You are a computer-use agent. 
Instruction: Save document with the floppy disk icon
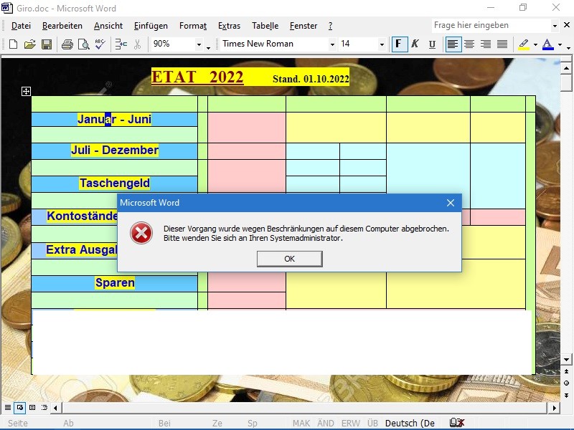coord(47,44)
